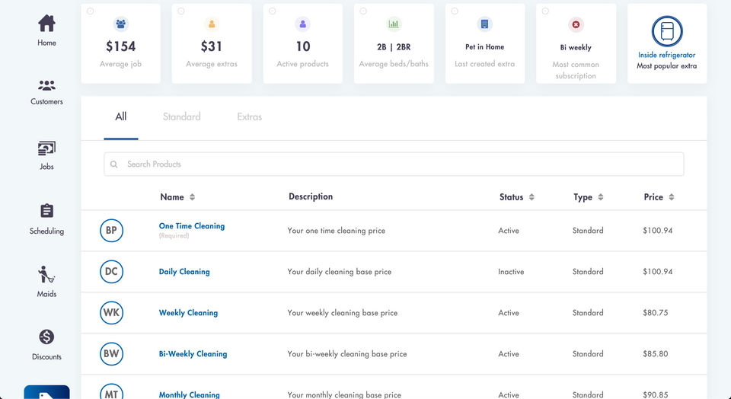
Task: Switch to the Standard tab
Action: coord(182,117)
